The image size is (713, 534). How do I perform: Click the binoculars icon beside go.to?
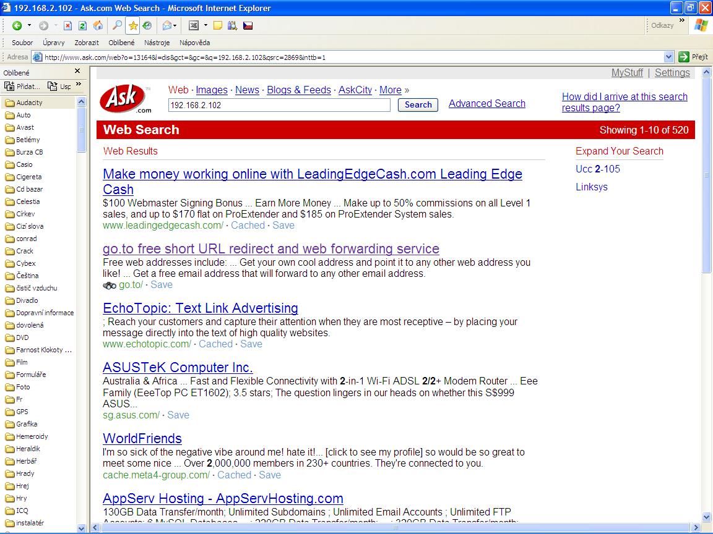tap(109, 286)
